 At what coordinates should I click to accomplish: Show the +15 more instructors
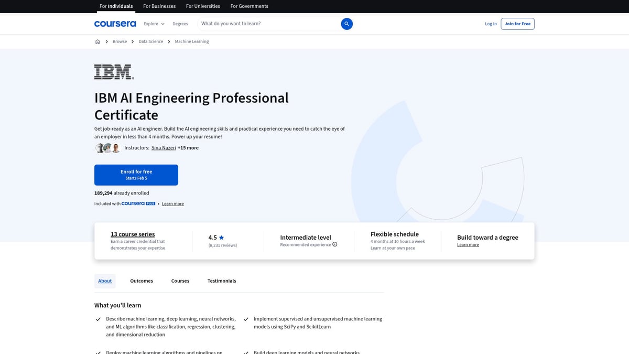tap(188, 148)
